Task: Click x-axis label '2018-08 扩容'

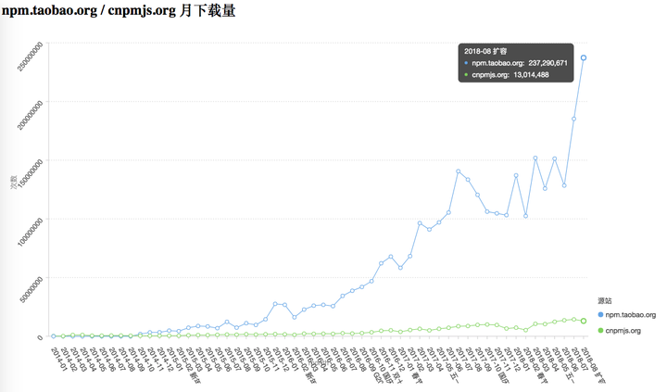Action: [592, 365]
